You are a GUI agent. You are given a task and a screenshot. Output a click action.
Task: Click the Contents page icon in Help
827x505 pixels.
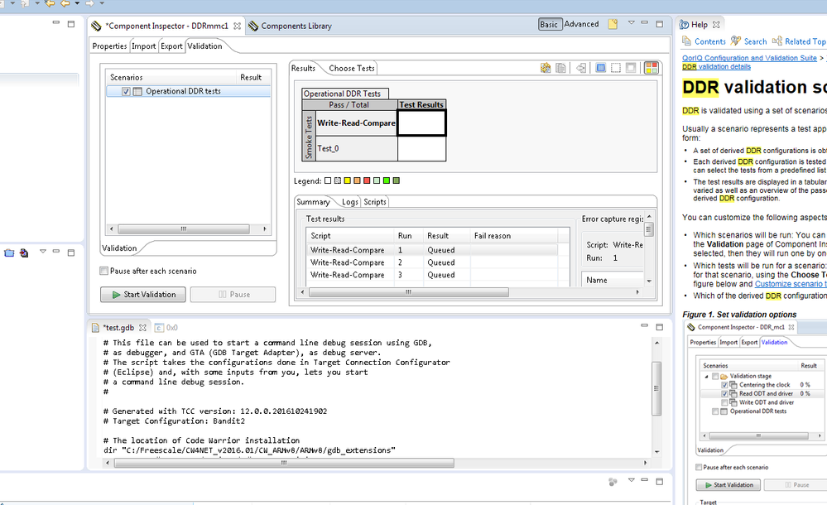(x=687, y=41)
